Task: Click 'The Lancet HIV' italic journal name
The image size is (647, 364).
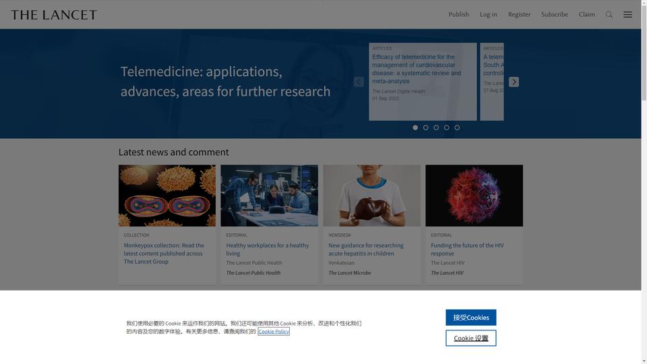Action: [x=447, y=273]
